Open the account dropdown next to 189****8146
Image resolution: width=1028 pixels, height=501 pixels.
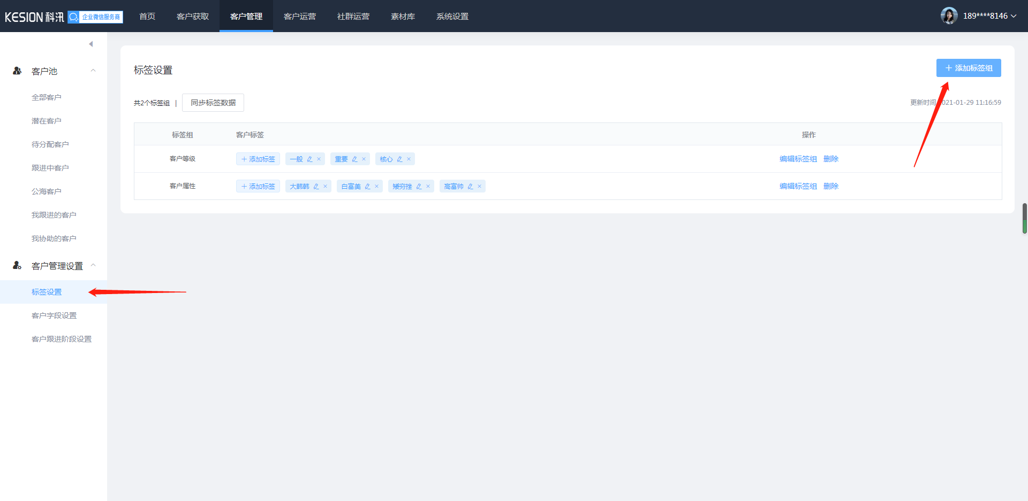point(1013,16)
